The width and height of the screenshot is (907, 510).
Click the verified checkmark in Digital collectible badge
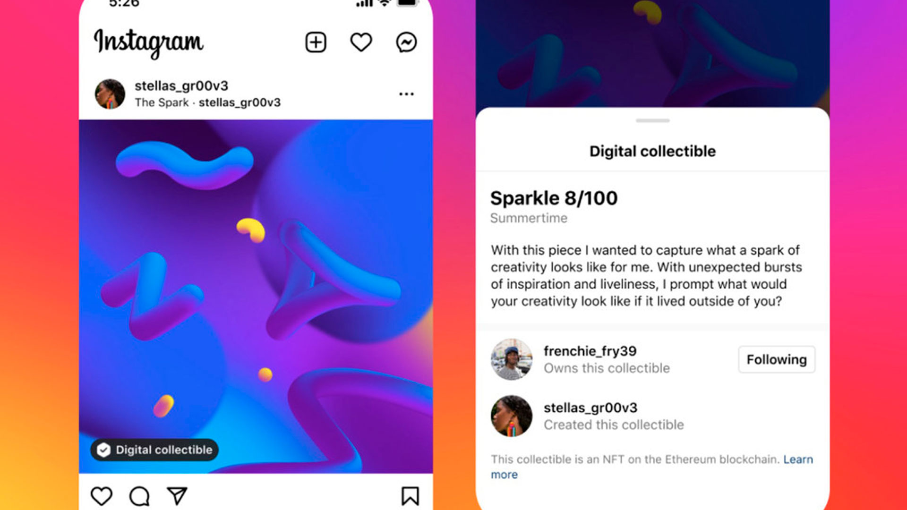(x=103, y=450)
